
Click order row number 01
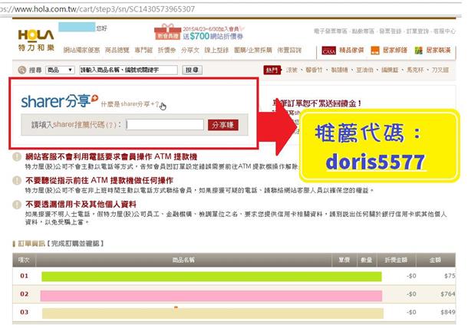tap(25, 276)
